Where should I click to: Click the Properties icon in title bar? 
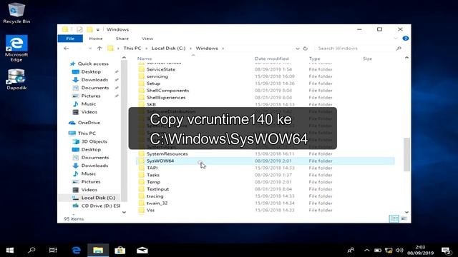point(79,29)
